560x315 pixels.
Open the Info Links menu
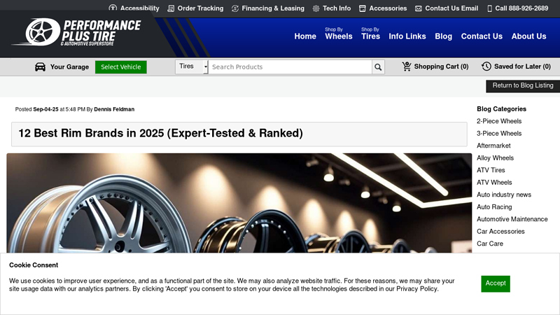(407, 36)
